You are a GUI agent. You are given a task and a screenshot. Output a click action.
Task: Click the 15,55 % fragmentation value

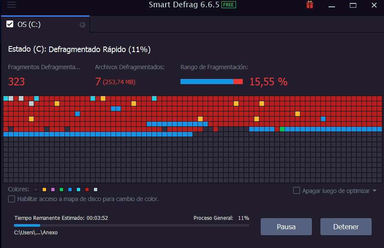tap(268, 82)
